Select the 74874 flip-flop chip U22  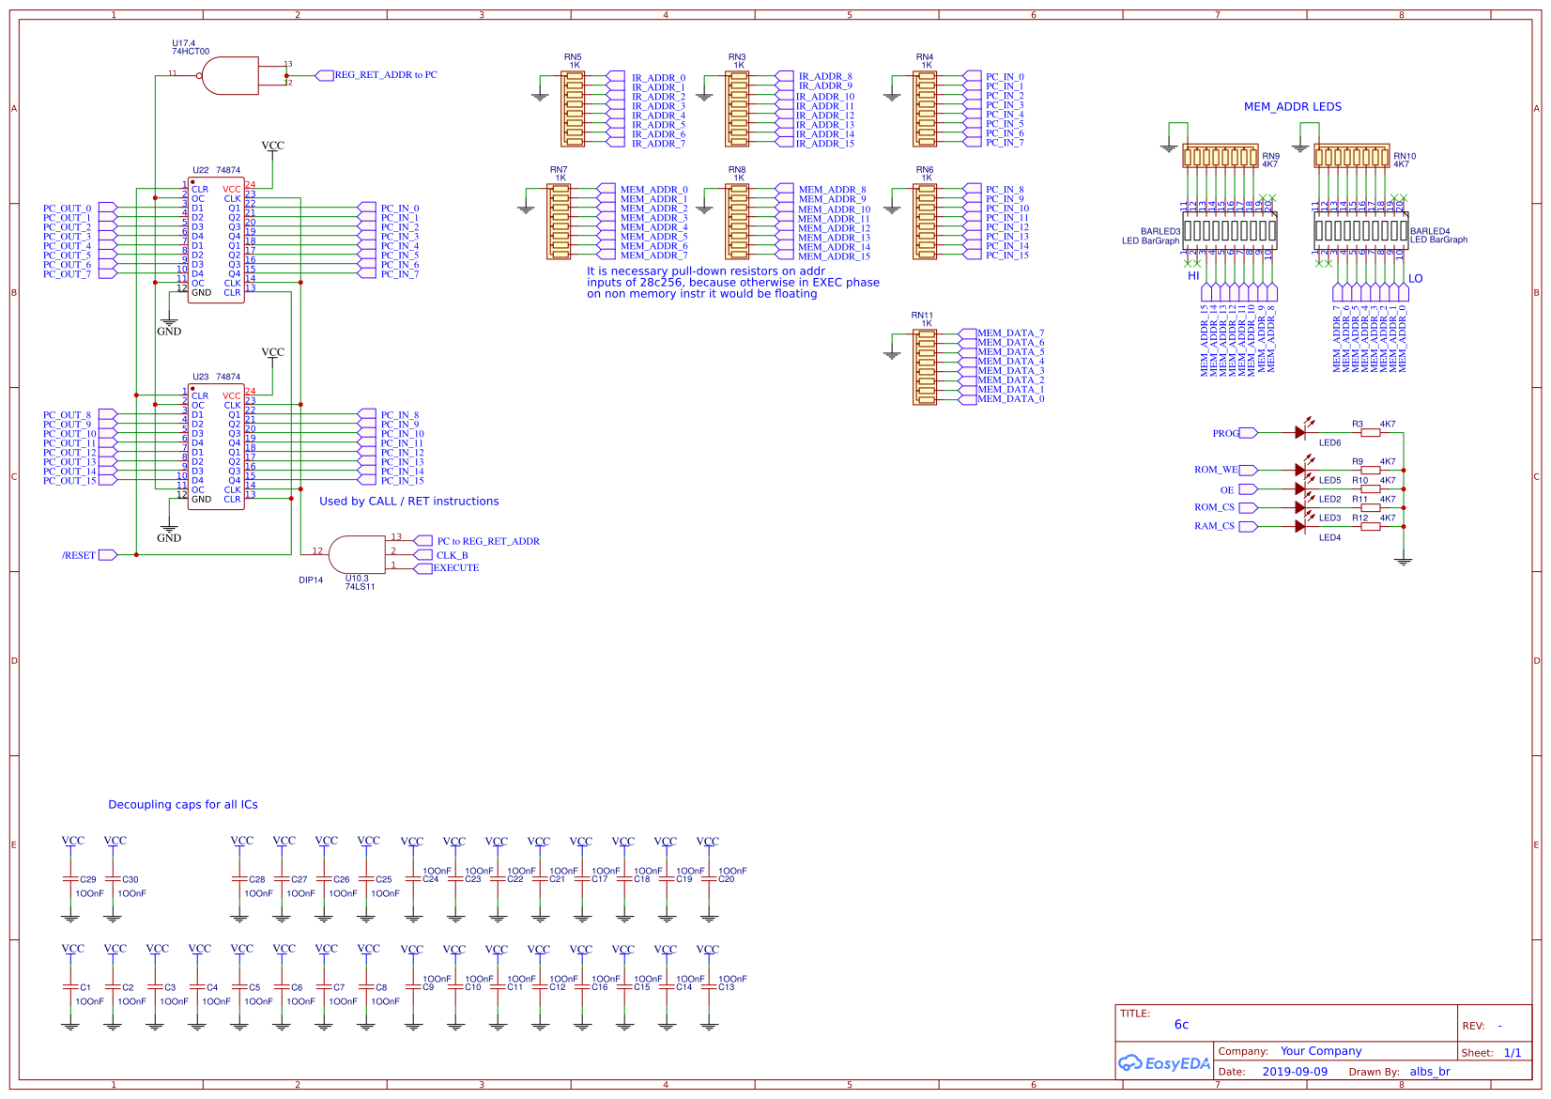[x=216, y=240]
